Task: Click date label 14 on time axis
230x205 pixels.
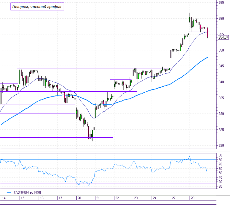Action: pyautogui.click(x=4, y=198)
